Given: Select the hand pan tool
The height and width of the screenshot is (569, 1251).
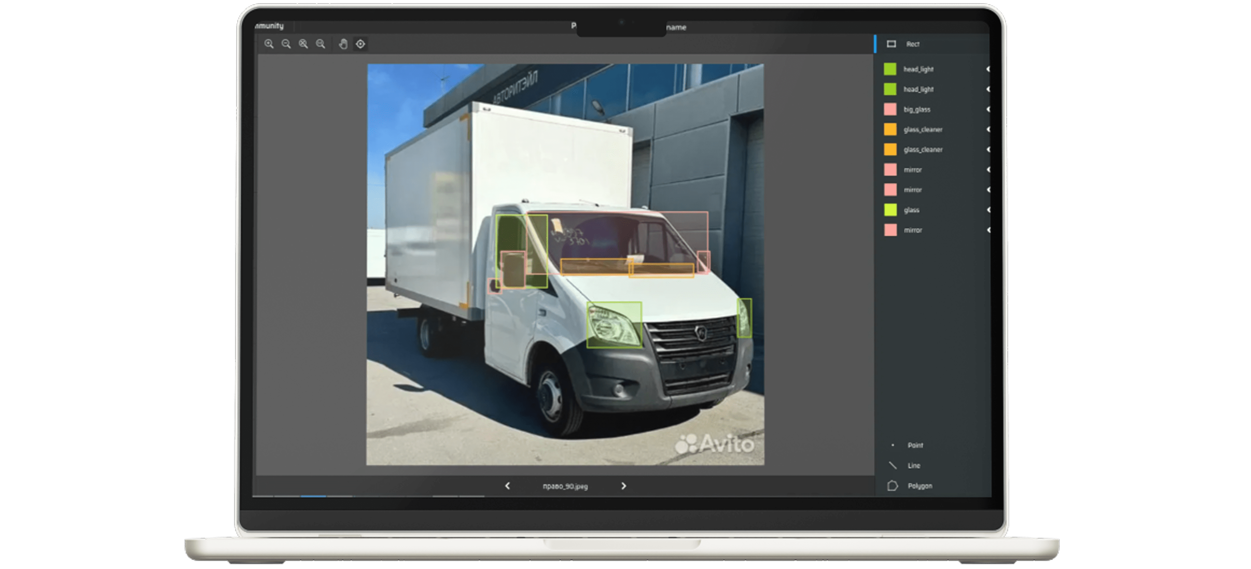Looking at the screenshot, I should [343, 44].
